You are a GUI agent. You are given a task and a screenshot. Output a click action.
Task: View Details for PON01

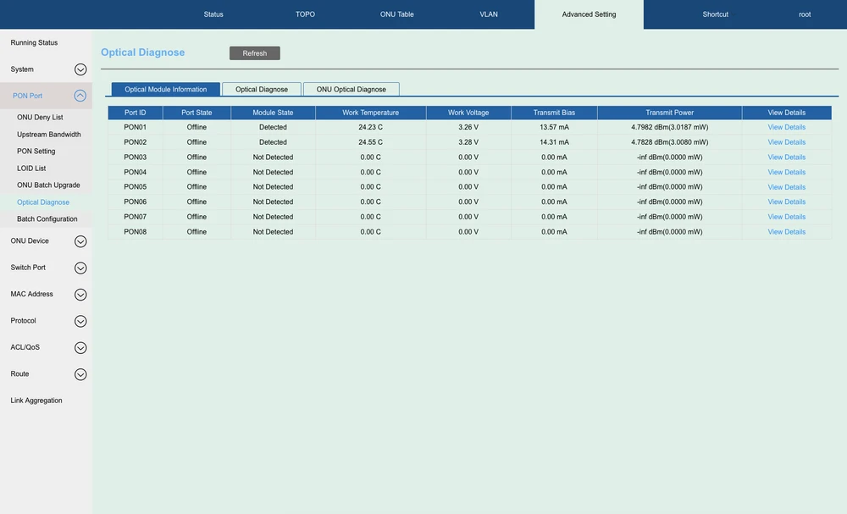click(786, 127)
